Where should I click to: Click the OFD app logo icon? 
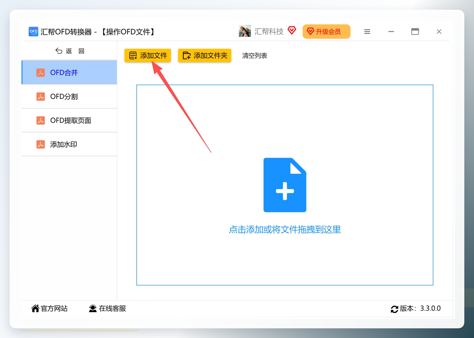coord(33,32)
